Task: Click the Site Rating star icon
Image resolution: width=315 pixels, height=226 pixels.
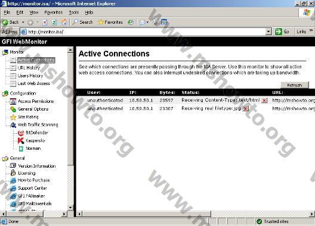Action: tap(13, 117)
